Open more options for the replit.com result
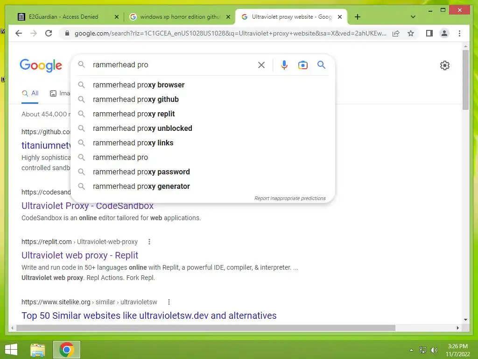The width and height of the screenshot is (478, 359). click(149, 242)
